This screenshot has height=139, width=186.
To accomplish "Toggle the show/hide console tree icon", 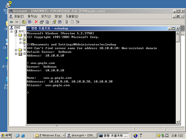I will (29, 22).
